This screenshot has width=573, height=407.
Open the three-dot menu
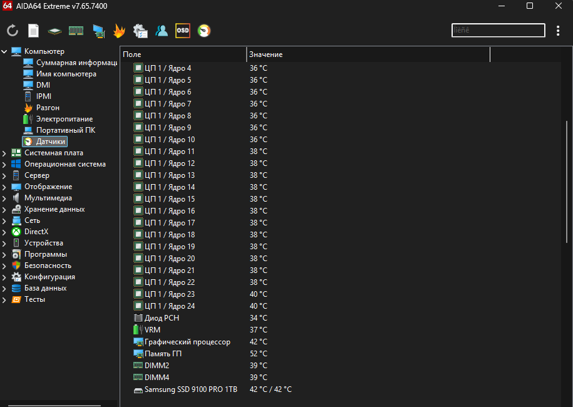tap(557, 31)
